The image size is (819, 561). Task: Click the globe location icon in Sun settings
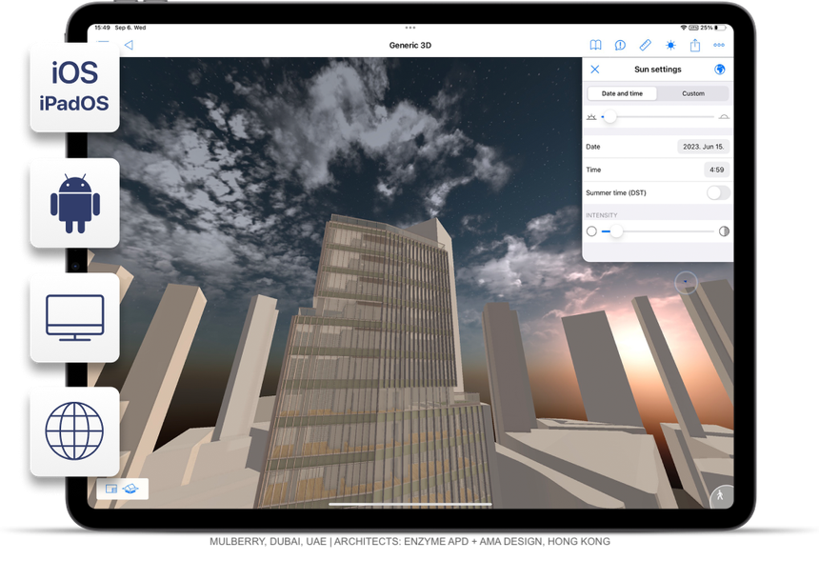coord(720,70)
